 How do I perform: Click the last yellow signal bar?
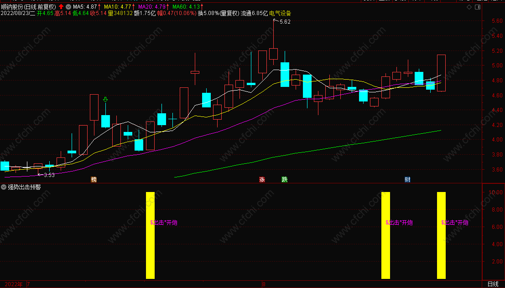(x=441, y=235)
